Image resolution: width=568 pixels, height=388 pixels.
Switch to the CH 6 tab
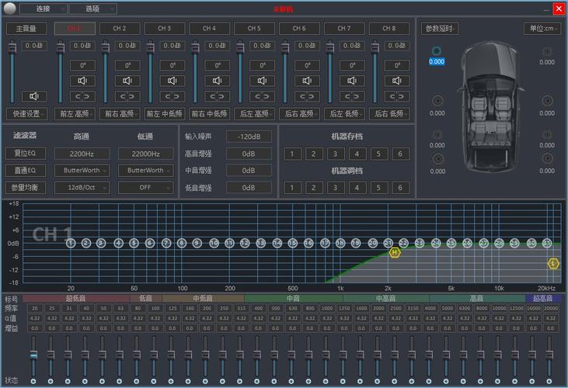(299, 28)
